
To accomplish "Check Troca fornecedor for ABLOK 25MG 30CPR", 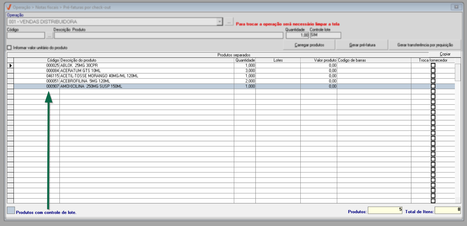I will 433,65.
